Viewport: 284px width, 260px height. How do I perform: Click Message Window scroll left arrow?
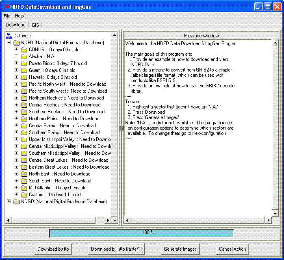(127, 220)
